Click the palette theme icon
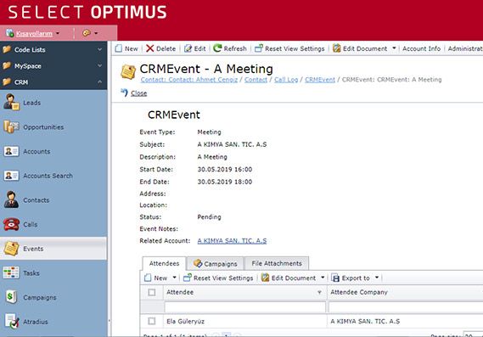The height and width of the screenshot is (337, 483). click(87, 33)
